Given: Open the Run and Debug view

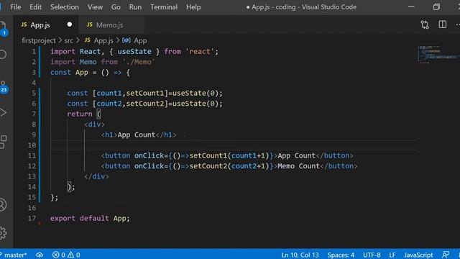Looking at the screenshot, I should [3, 112].
